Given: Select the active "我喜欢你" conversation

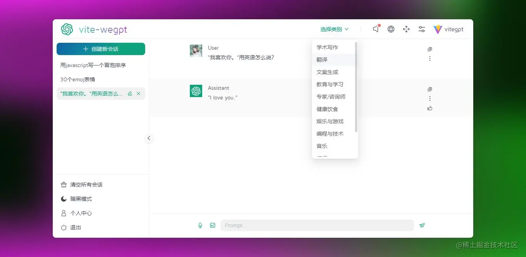Looking at the screenshot, I should pos(101,94).
